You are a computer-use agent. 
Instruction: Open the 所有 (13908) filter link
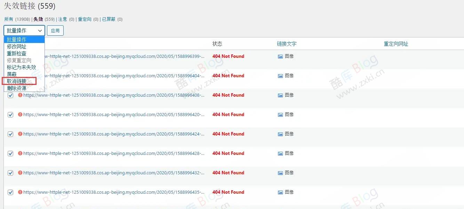pyautogui.click(x=17, y=19)
